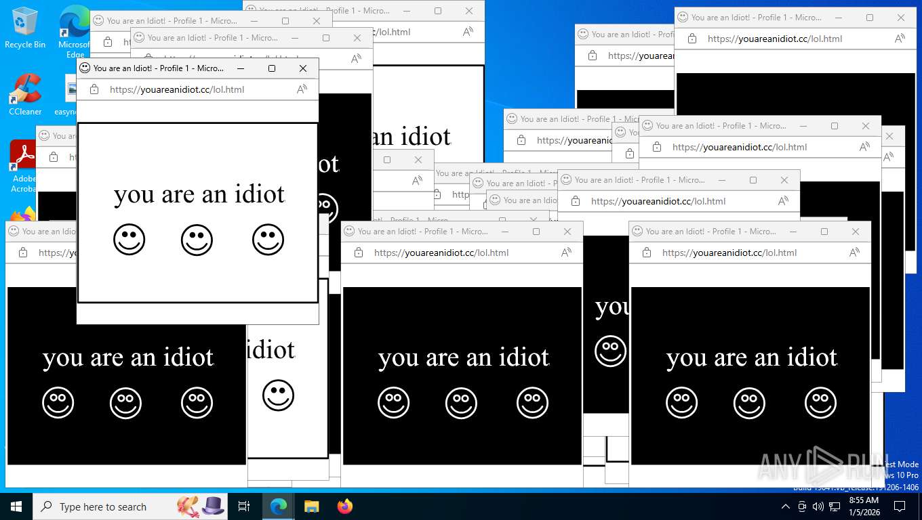Viewport: 922px width, 520px height.
Task: Select the Microsoft Edge taskbar icon
Action: 278,506
